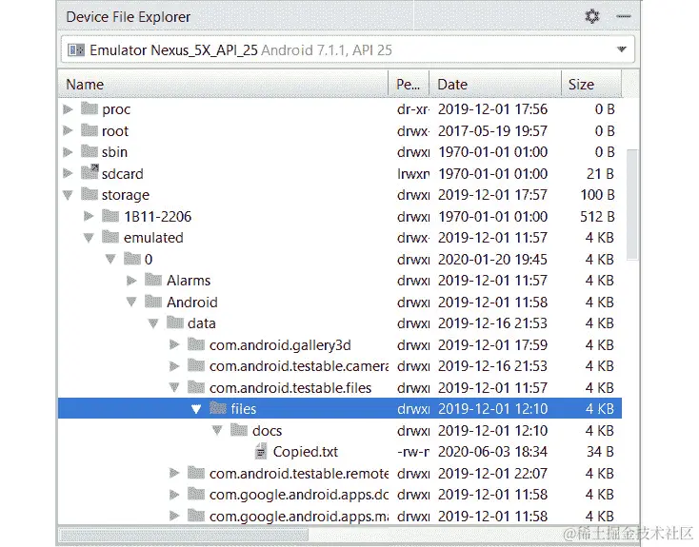Click the com.android.testable.files folder icon
699x547 pixels.
coord(196,386)
